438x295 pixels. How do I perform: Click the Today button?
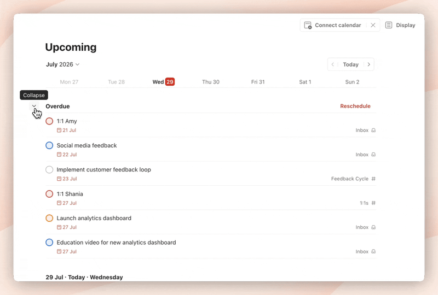350,64
